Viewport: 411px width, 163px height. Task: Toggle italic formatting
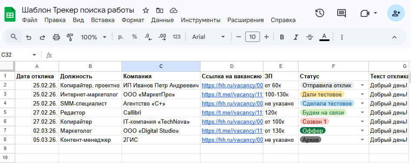click(x=296, y=37)
